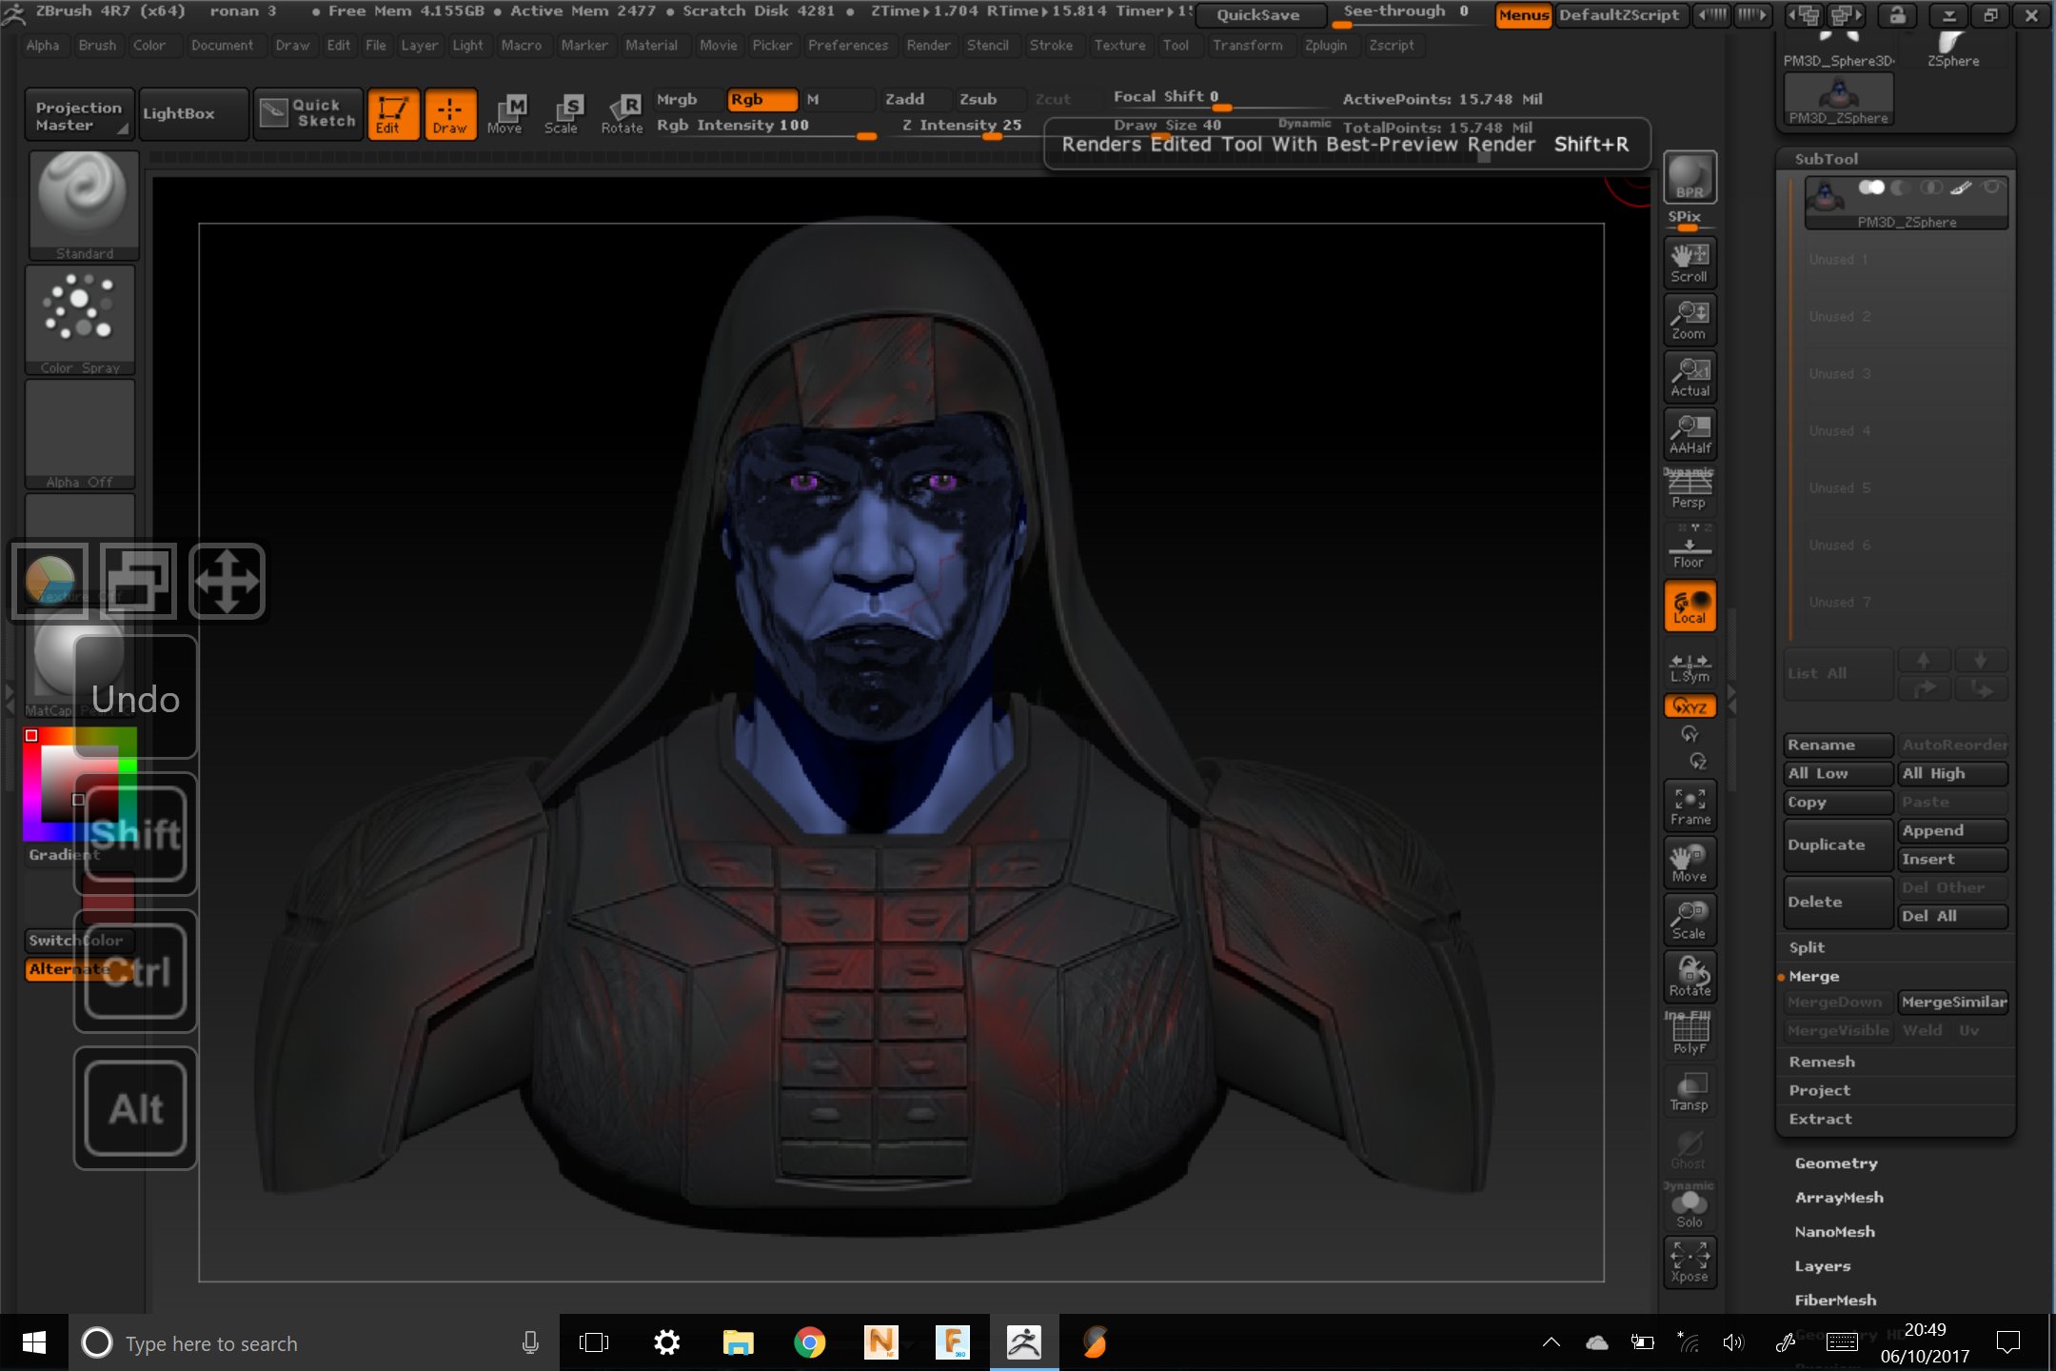This screenshot has width=2056, height=1371.
Task: Toggle PolyF polyframe display
Action: coord(1690,1034)
